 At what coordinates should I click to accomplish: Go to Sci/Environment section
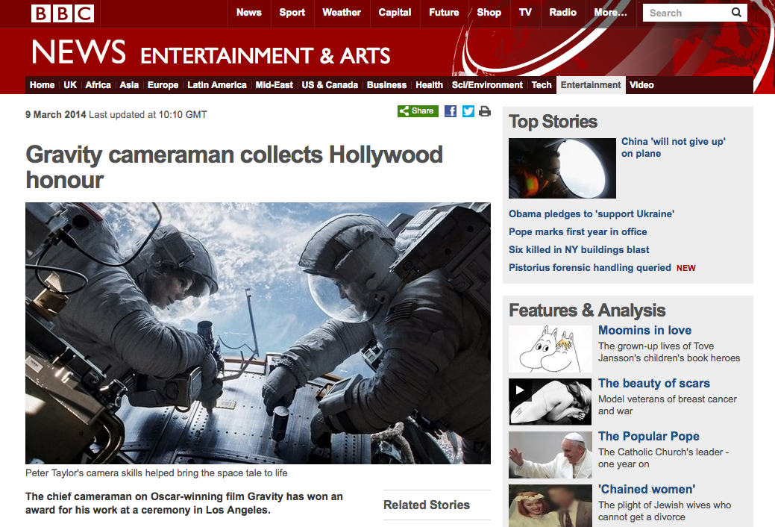487,85
